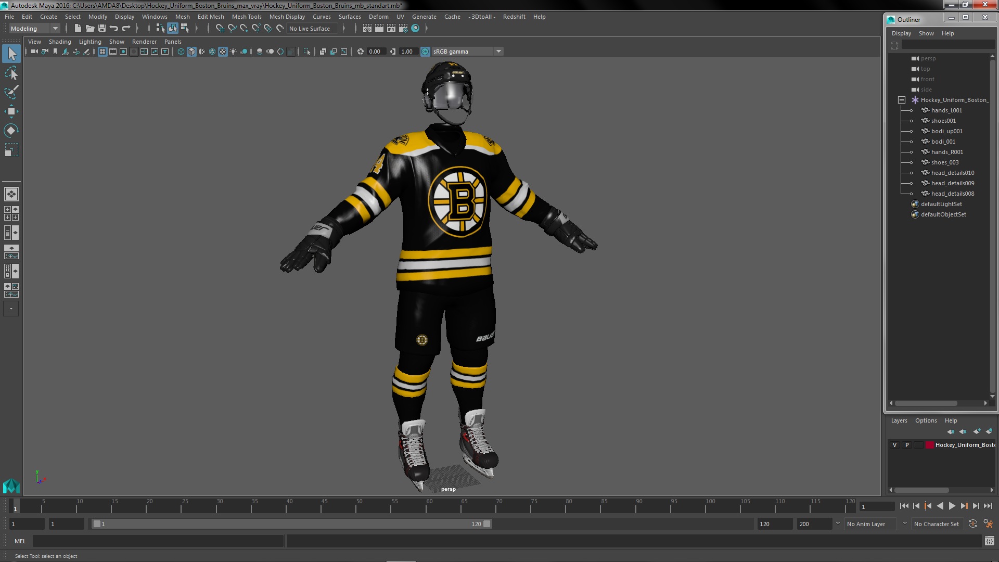Viewport: 999px width, 562px height.
Task: Click the Play forwards button
Action: tap(952, 506)
